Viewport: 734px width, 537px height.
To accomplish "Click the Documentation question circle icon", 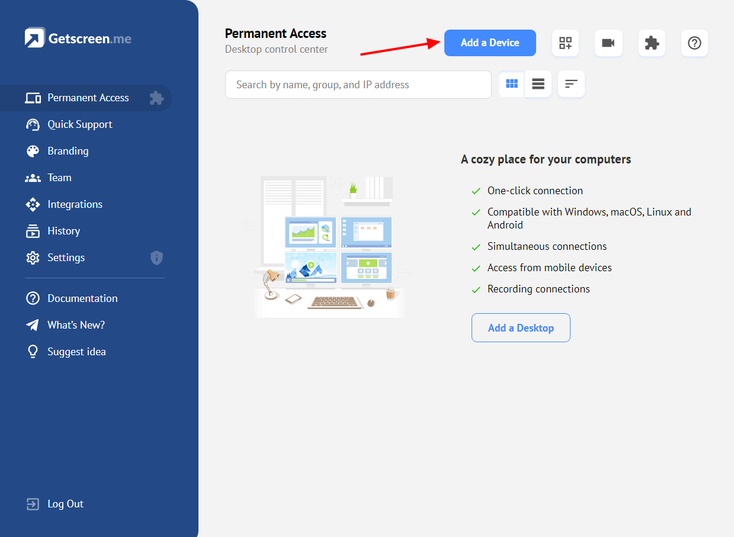I will 33,298.
